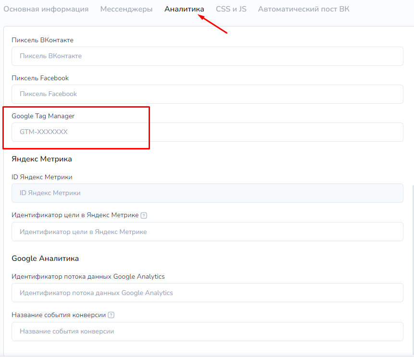This screenshot has width=414, height=357.
Task: Click help icon next to Яндекс Метрика goal identifier
Action: (144, 215)
